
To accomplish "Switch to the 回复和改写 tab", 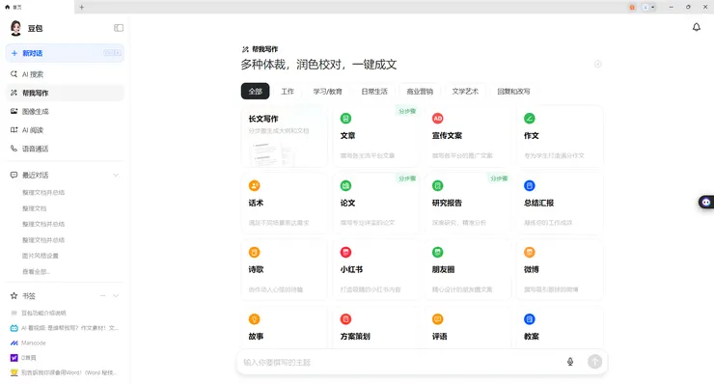I will click(x=513, y=91).
